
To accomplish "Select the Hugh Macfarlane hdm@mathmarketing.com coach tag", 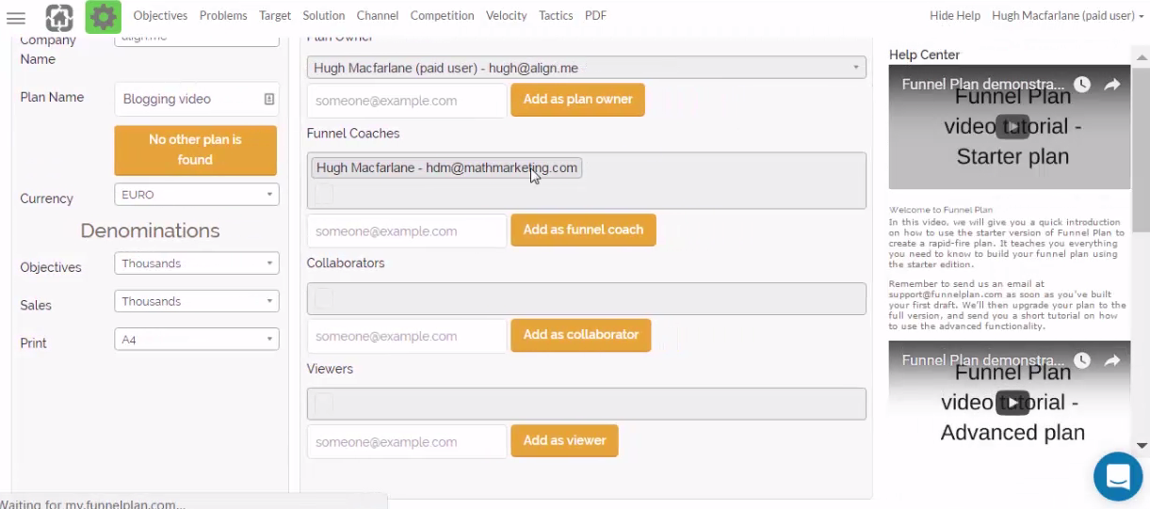I will click(x=446, y=167).
